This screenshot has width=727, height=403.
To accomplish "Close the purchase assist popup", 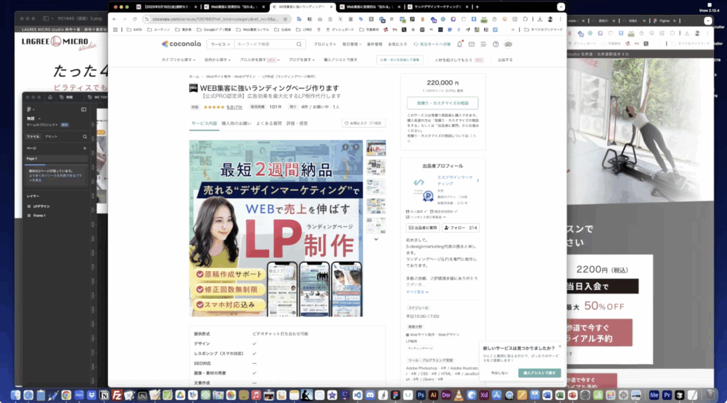I will pos(559,346).
